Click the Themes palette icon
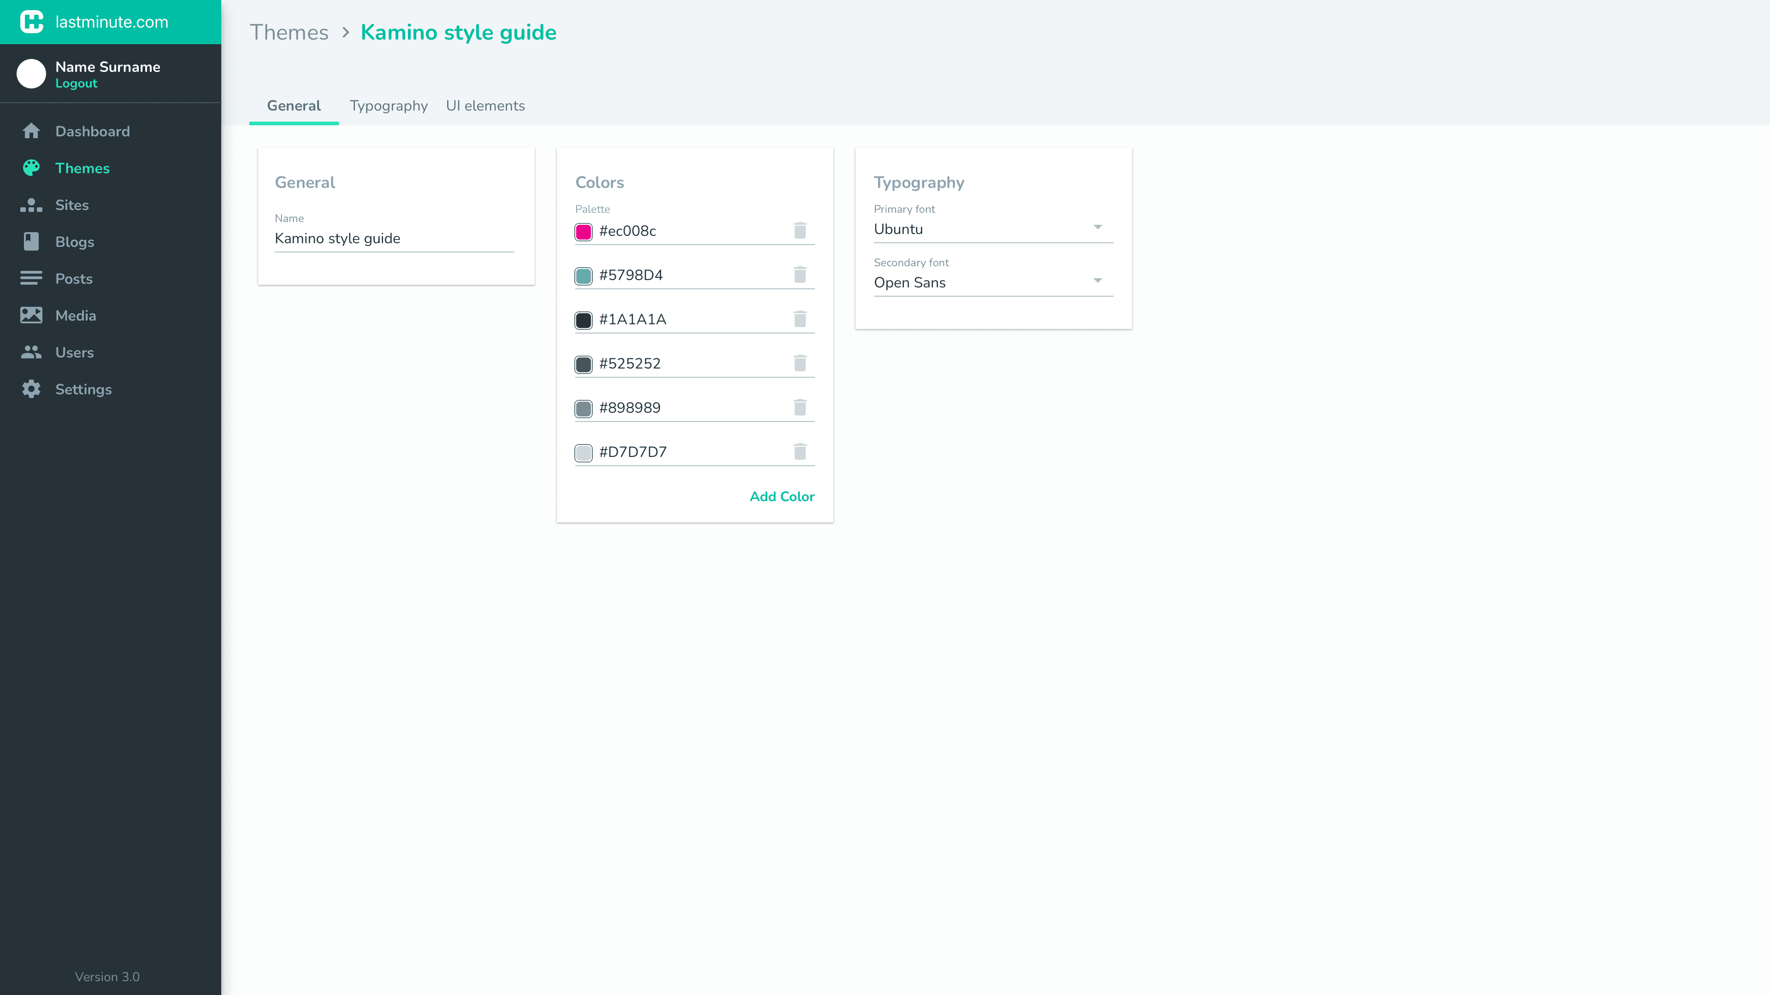Viewport: 1770px width, 995px height. tap(31, 168)
